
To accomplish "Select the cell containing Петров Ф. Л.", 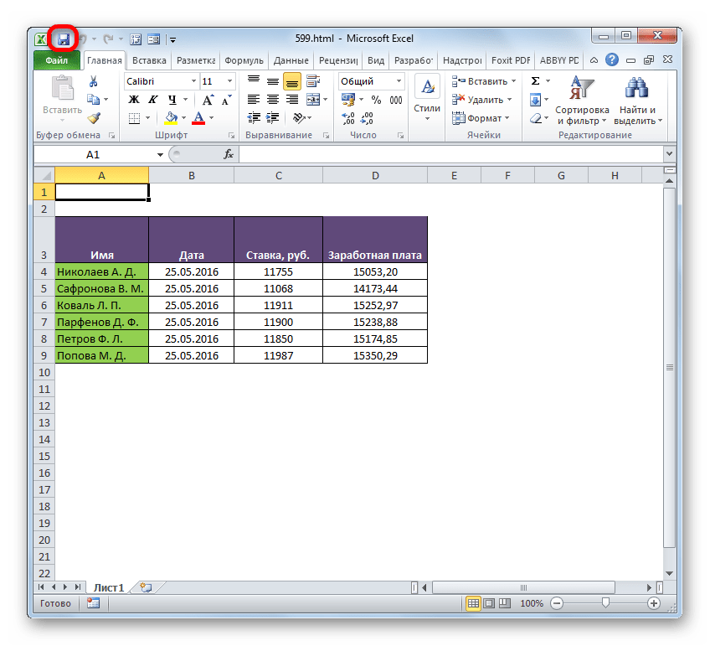I will (x=101, y=339).
